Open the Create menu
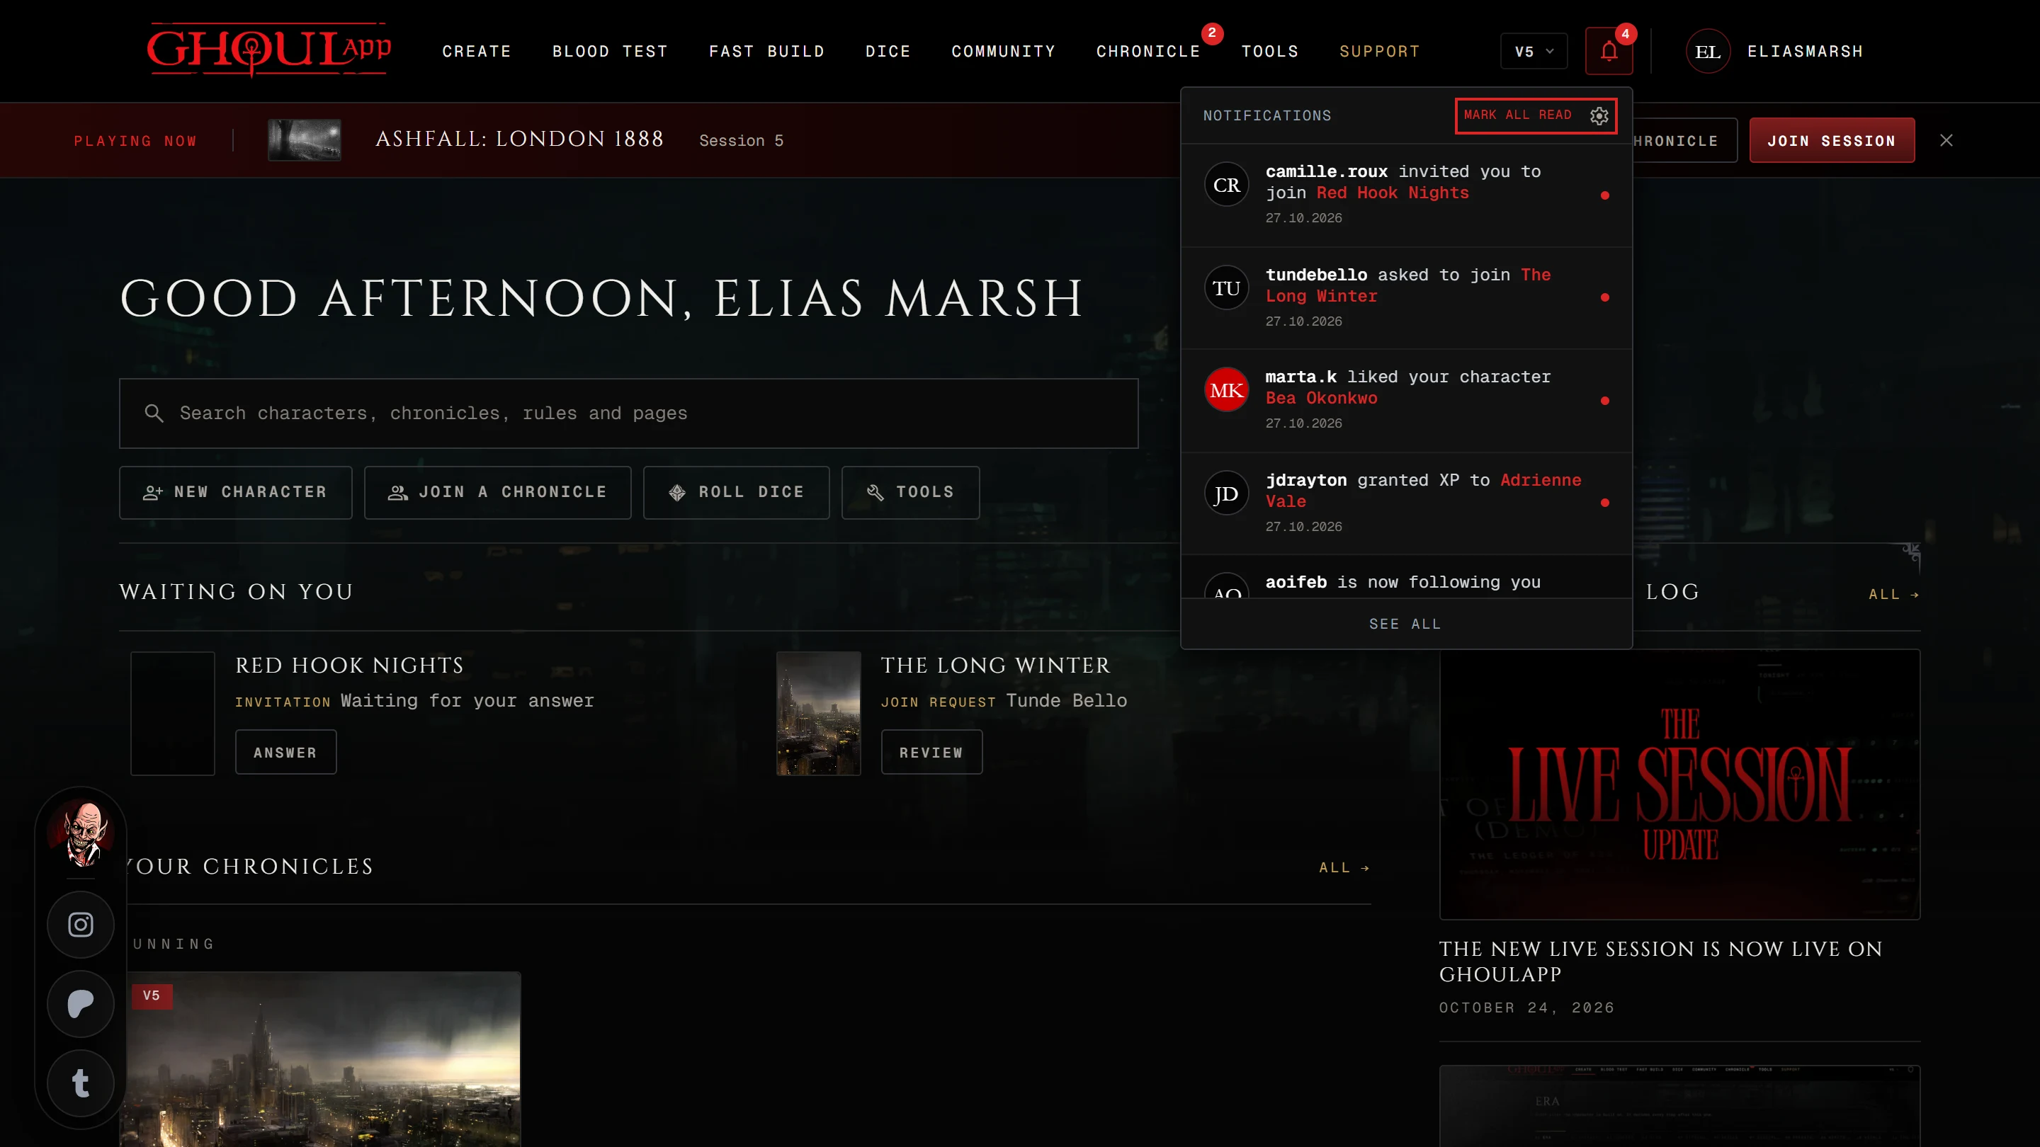The image size is (2040, 1147). [477, 52]
